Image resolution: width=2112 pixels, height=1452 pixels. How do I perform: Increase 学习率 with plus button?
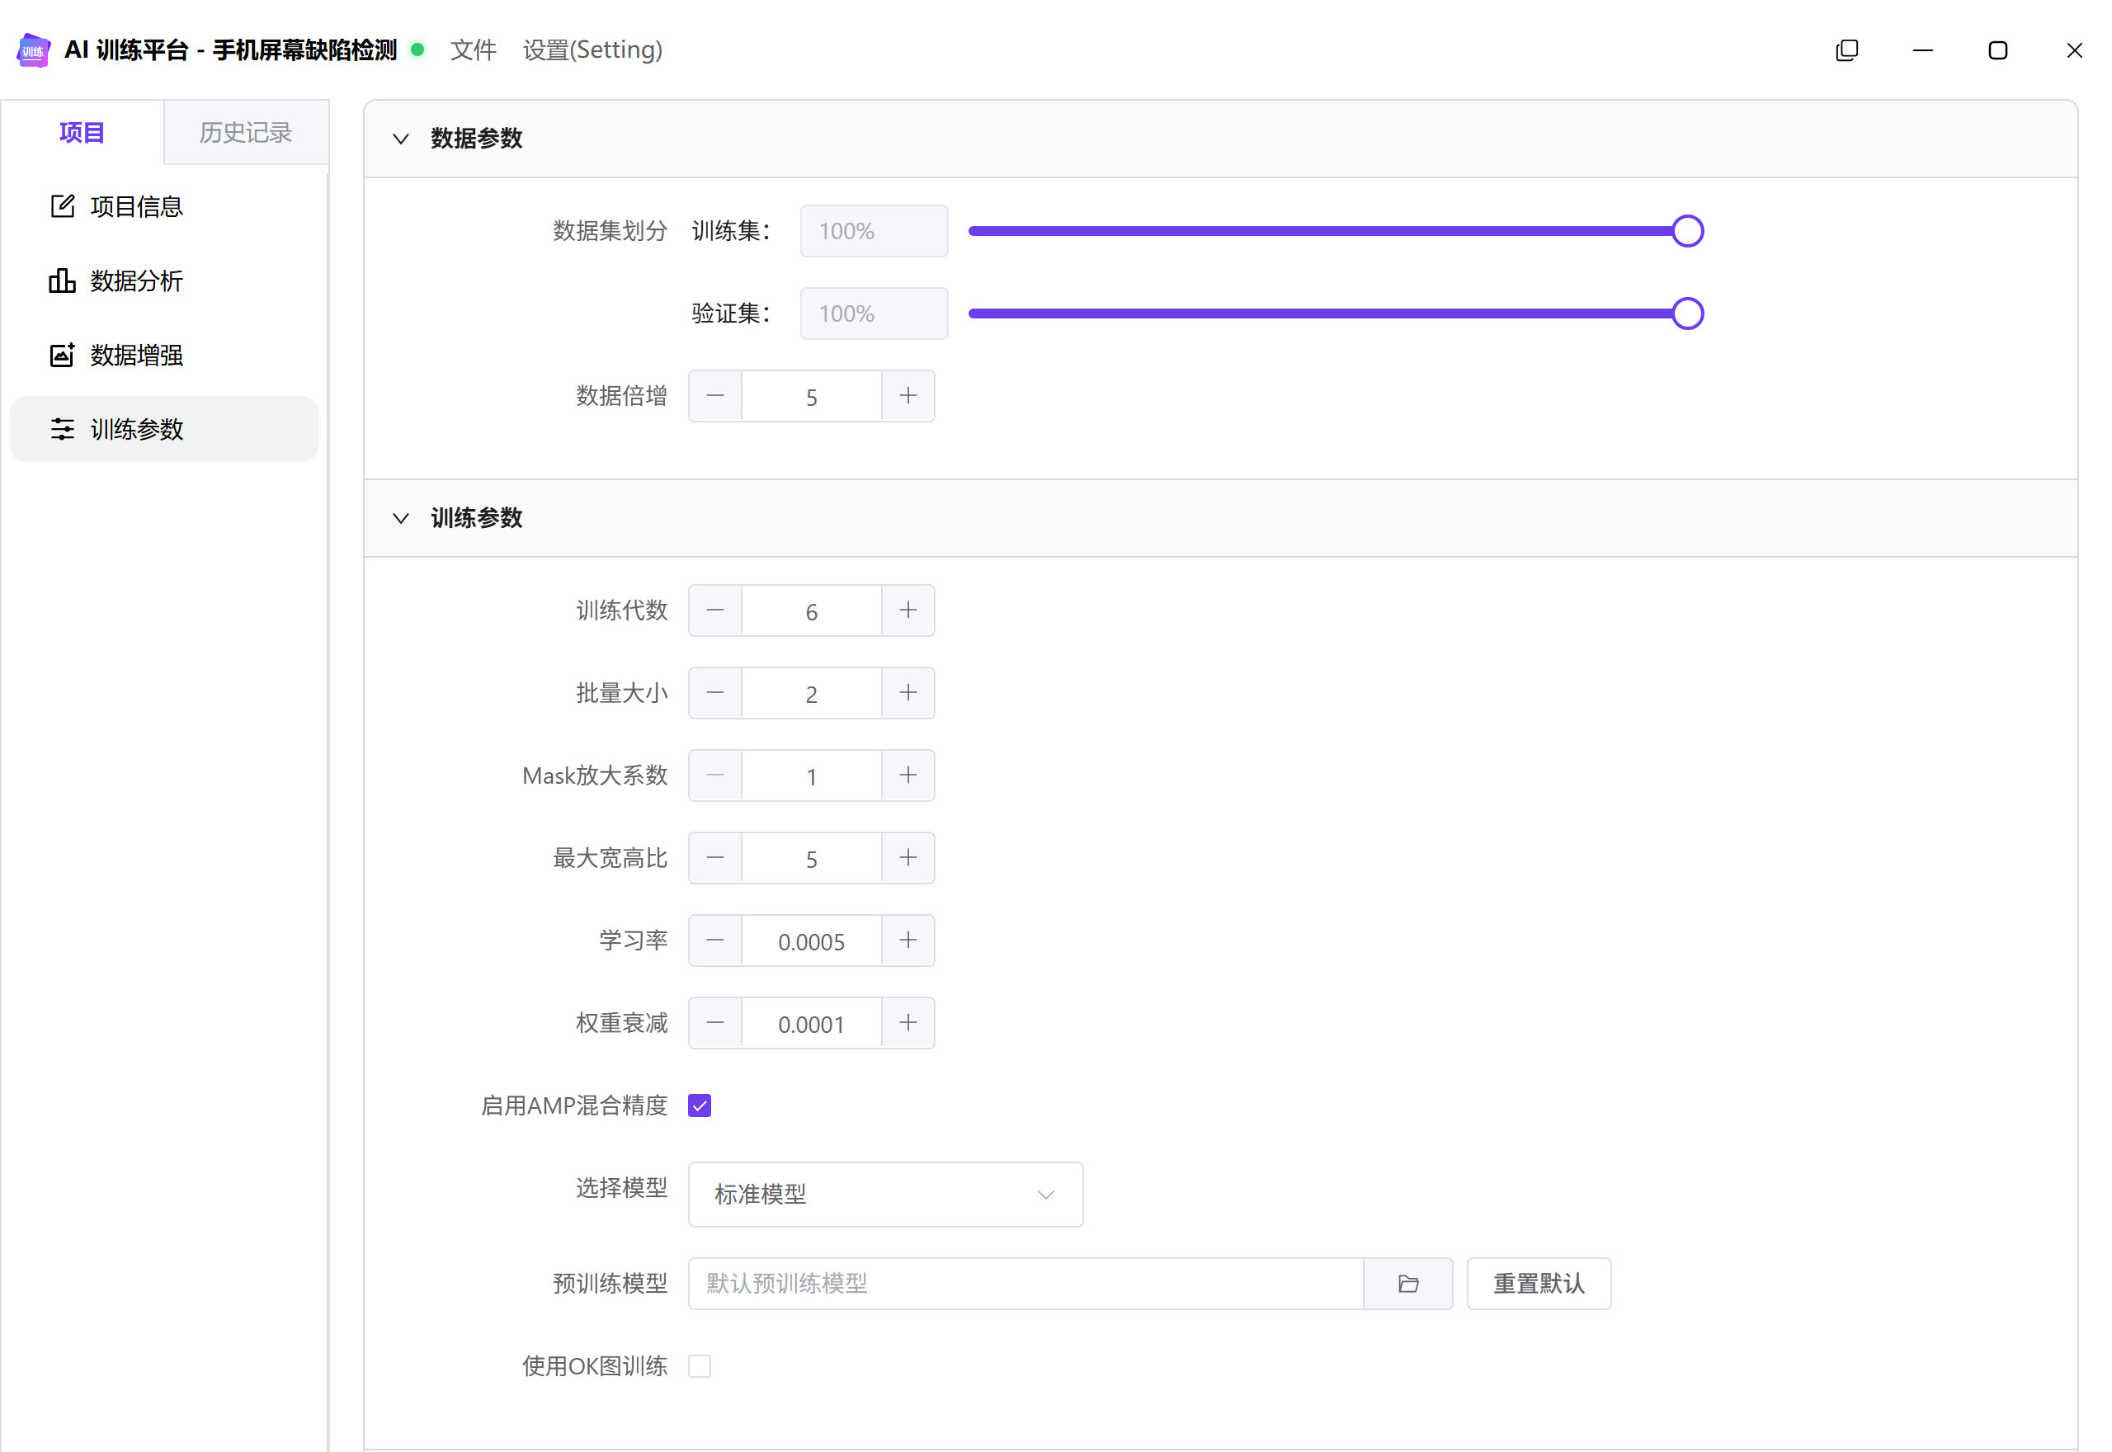coord(907,940)
